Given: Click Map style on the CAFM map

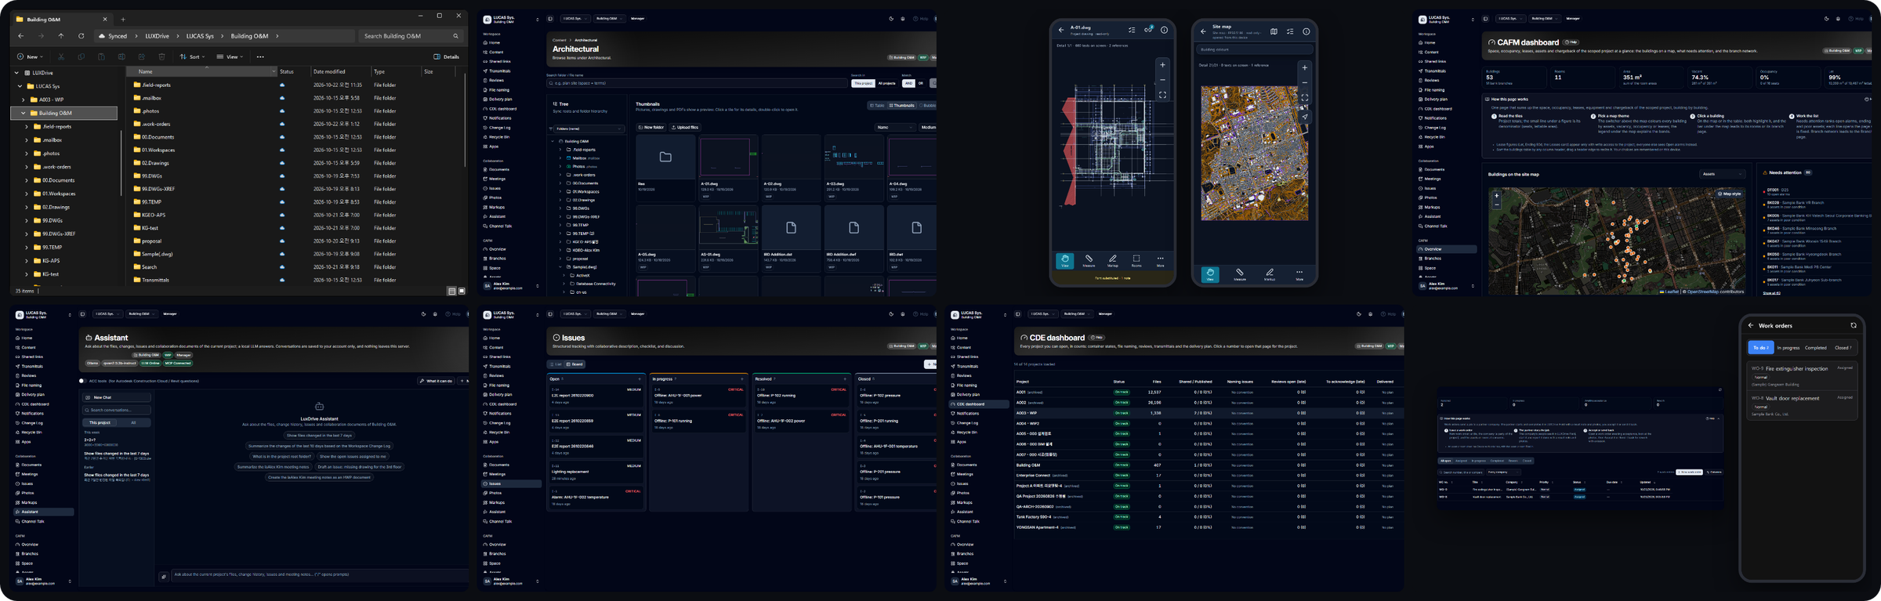Looking at the screenshot, I should 1730,194.
